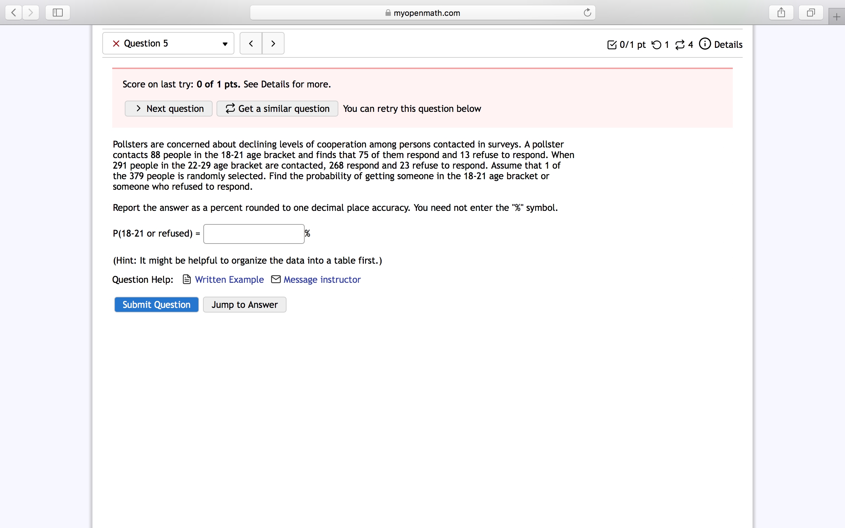This screenshot has height=528, width=845.
Task: Open the Message instructor link
Action: pos(321,280)
